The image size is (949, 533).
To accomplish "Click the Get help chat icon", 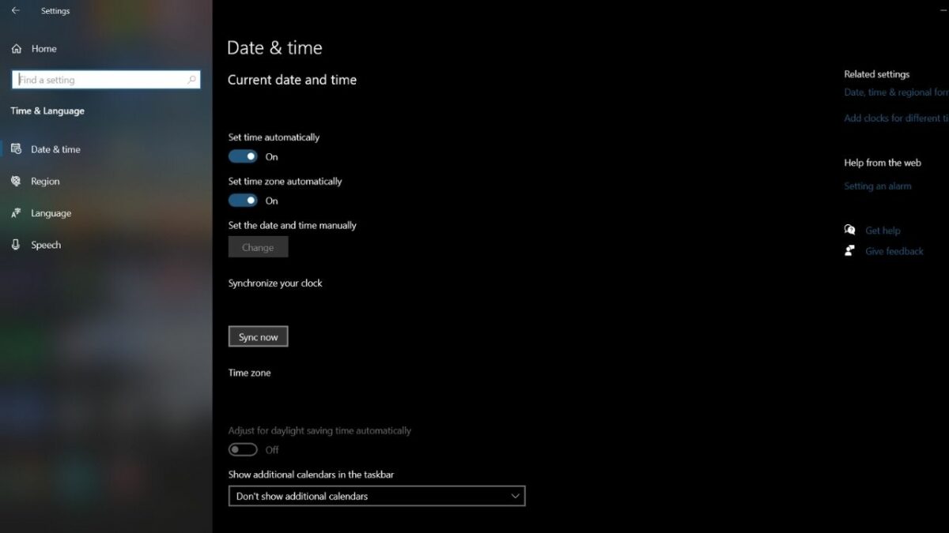I will coord(850,231).
